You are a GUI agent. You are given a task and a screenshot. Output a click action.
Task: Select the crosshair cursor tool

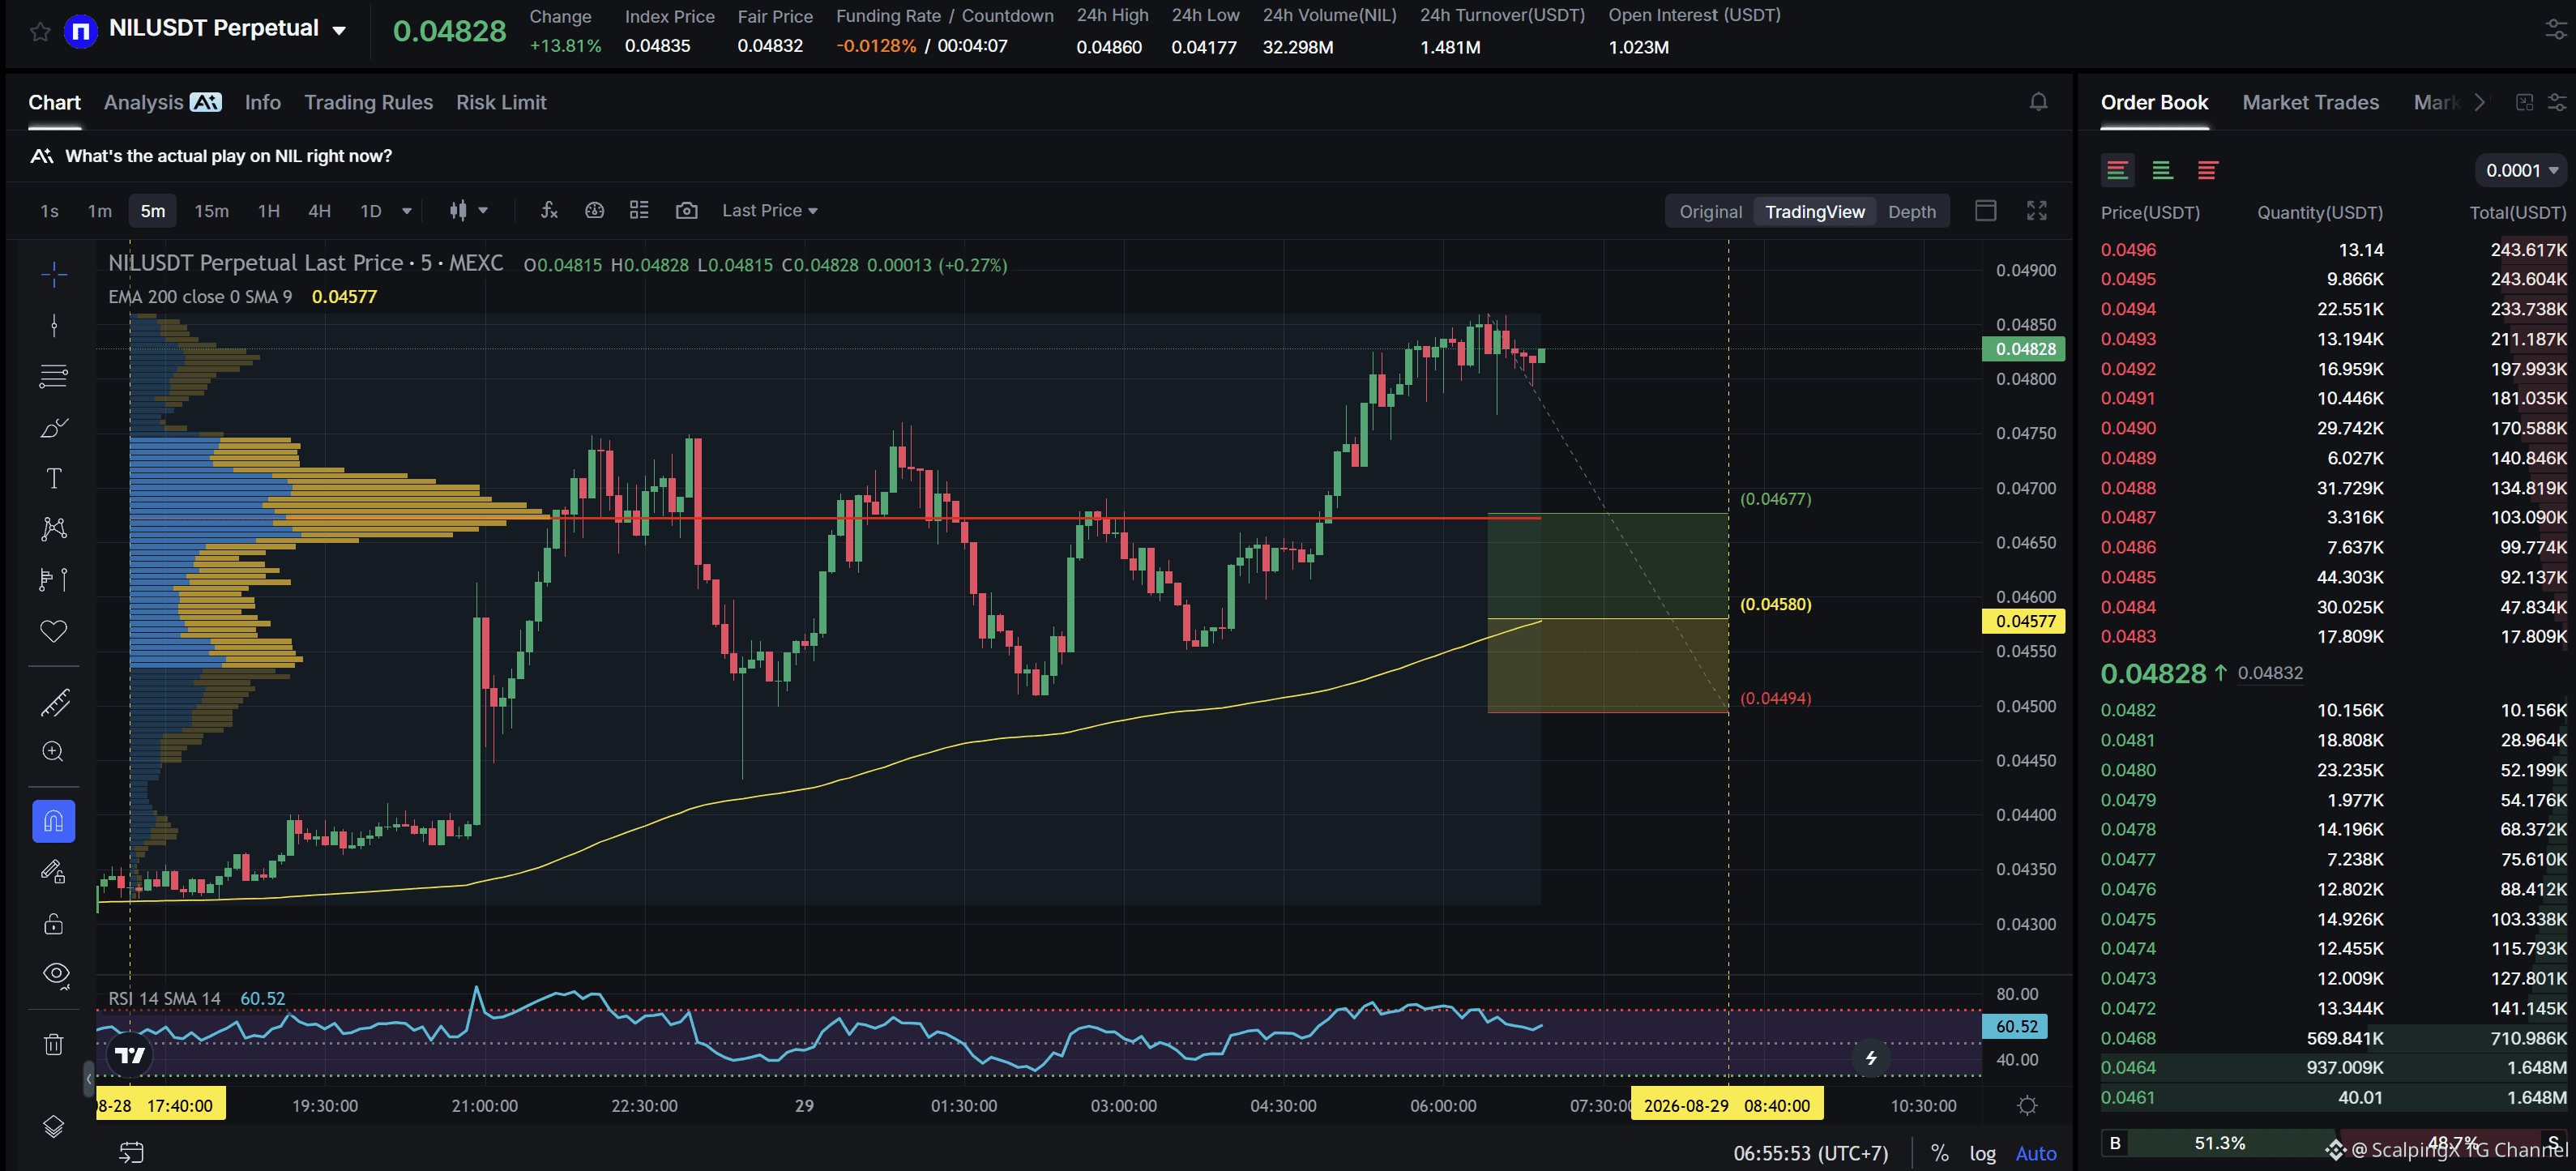pos(54,274)
